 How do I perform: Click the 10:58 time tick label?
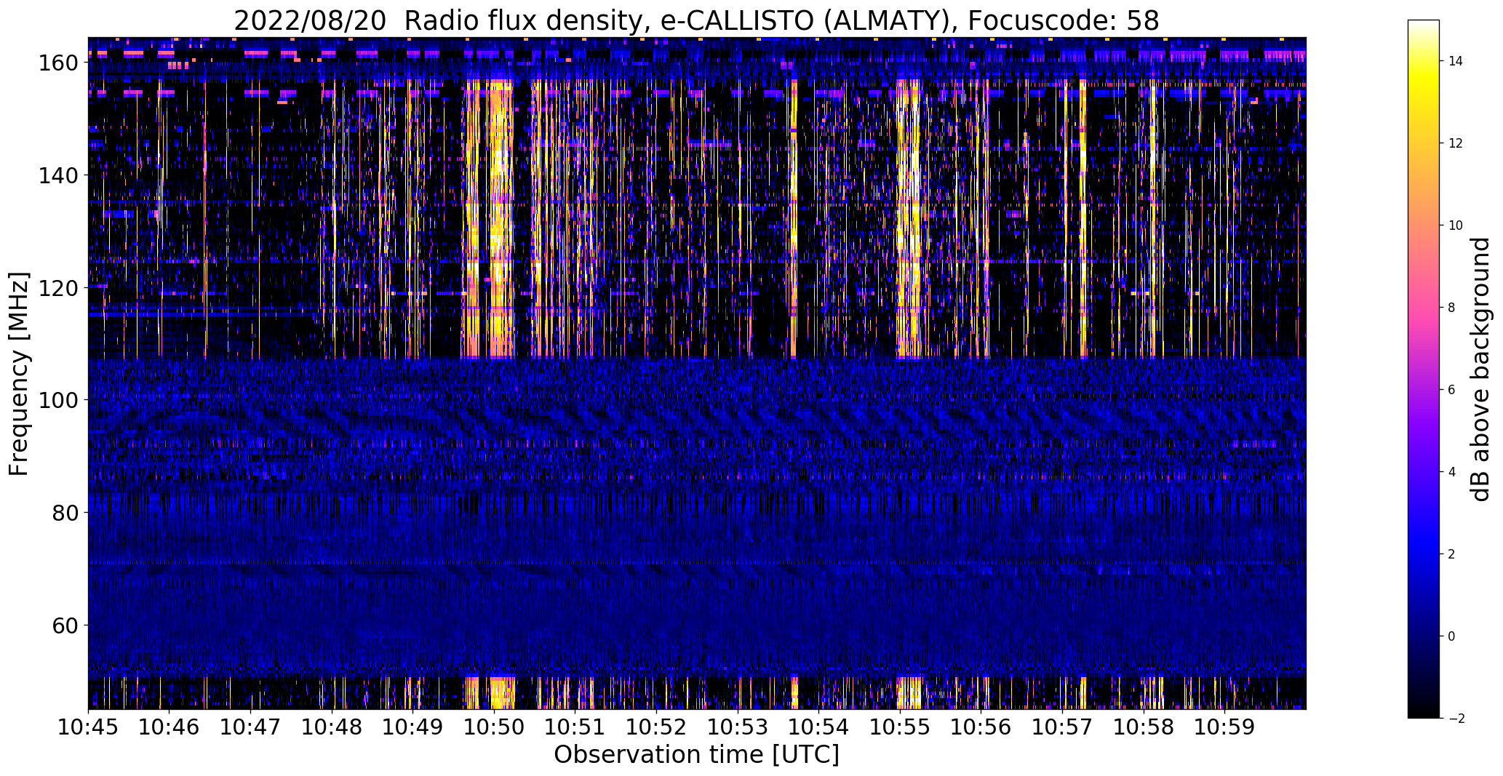[1144, 726]
